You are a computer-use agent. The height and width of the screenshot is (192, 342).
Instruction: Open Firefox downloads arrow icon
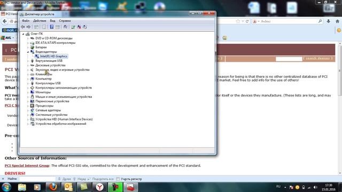[328, 21]
